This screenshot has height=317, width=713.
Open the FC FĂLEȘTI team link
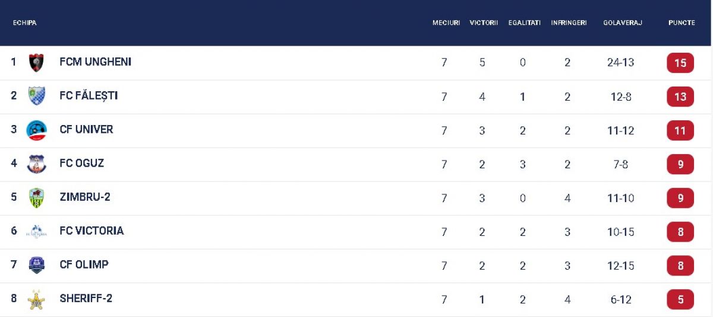[x=89, y=95]
